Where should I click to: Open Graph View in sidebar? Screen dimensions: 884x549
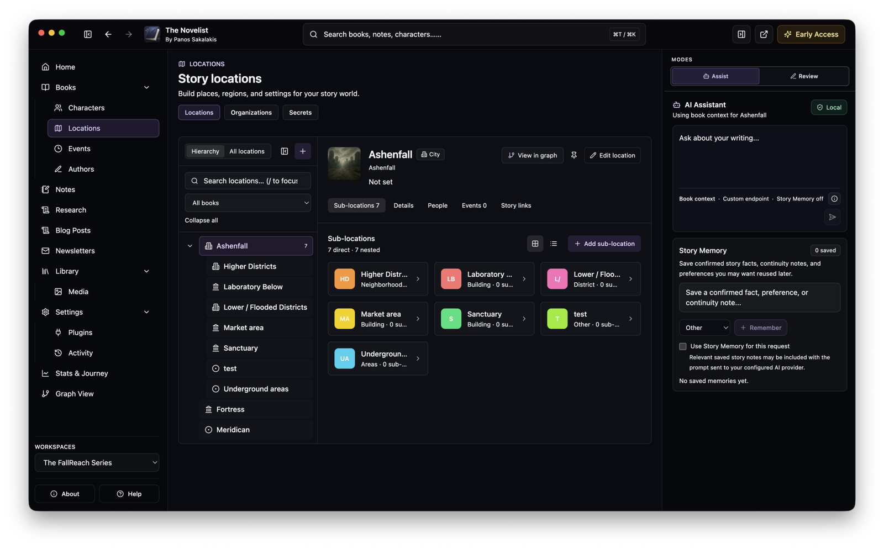point(97,394)
